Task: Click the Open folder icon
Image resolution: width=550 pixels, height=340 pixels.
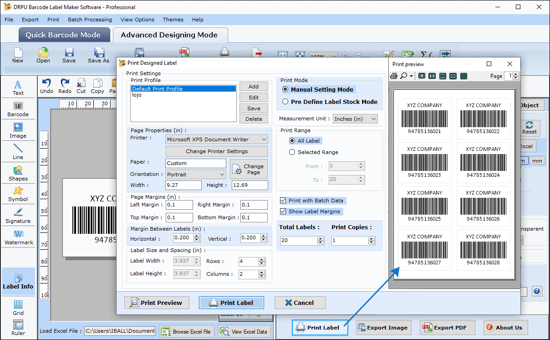Action: point(43,52)
